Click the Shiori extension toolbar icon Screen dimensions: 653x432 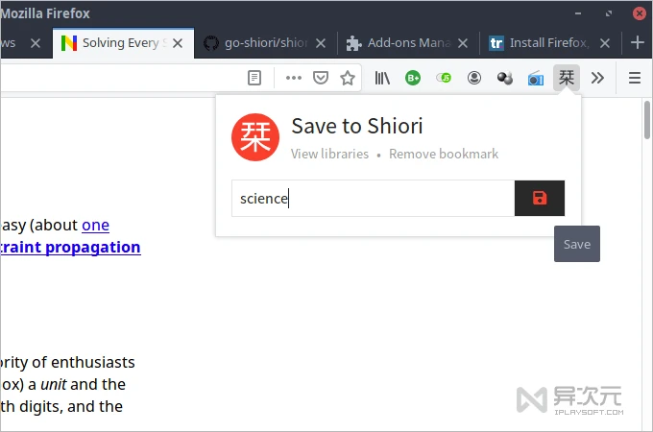tap(567, 78)
